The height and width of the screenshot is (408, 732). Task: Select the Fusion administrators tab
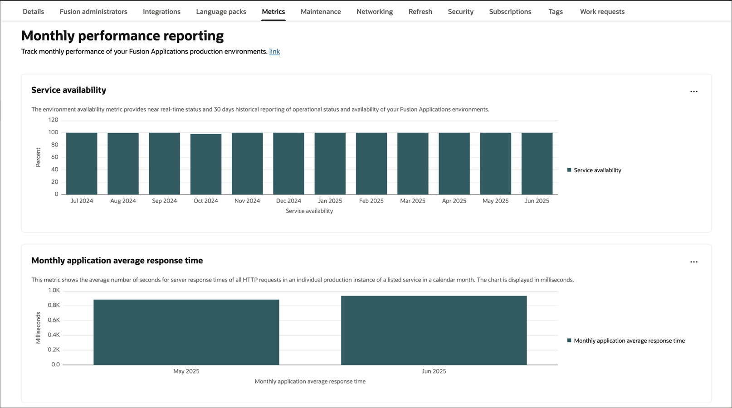(x=93, y=11)
